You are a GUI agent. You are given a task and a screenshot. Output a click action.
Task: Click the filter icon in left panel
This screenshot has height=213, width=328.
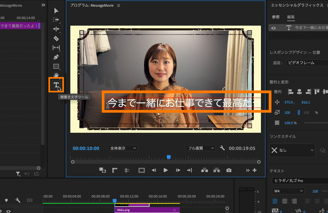[x=18, y=174]
